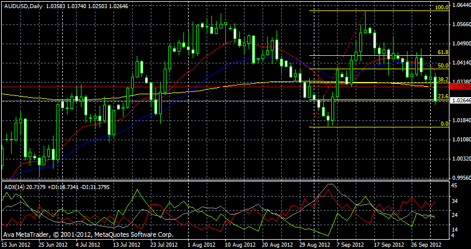Select the 38.2 Fibonacci retracement label
This screenshot has height=249, width=471.
(x=442, y=80)
